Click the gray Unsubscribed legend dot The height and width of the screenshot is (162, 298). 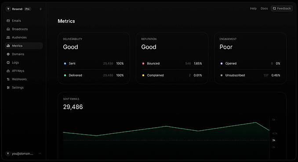point(222,75)
